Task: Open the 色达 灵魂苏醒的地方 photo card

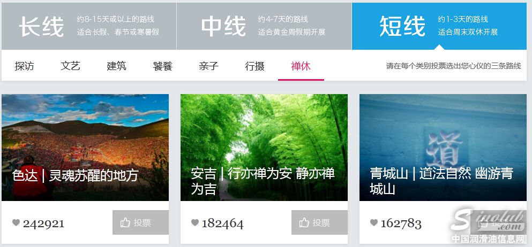Action: tap(85, 148)
